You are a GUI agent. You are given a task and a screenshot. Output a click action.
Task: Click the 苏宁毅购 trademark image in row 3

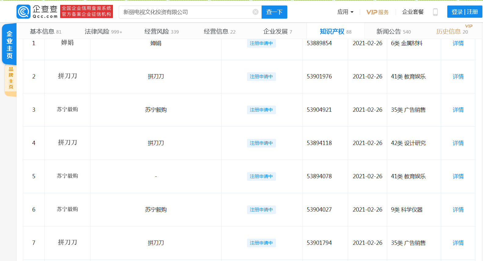67,109
